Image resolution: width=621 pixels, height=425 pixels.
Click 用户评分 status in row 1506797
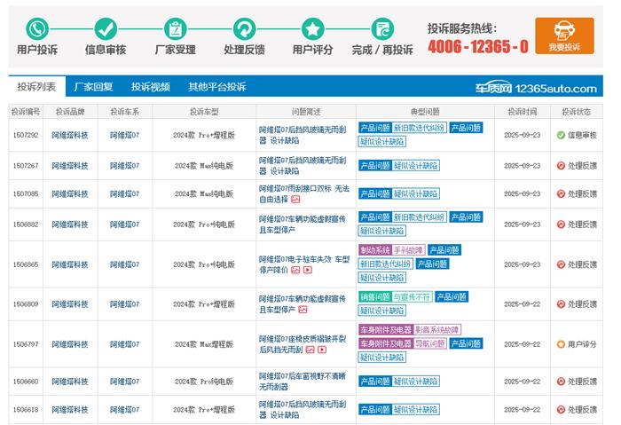tap(576, 344)
